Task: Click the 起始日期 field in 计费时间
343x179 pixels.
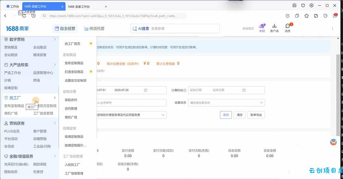Action: click(196, 90)
